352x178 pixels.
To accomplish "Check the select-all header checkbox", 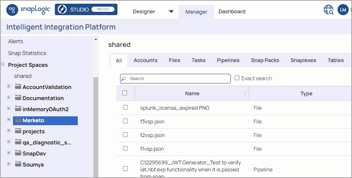I will (125, 93).
